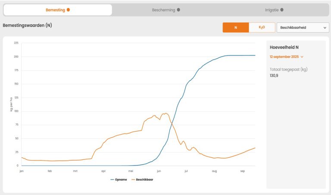Click the orange Beschikbaar legend line marker
The height and width of the screenshot is (195, 331).
[133, 179]
